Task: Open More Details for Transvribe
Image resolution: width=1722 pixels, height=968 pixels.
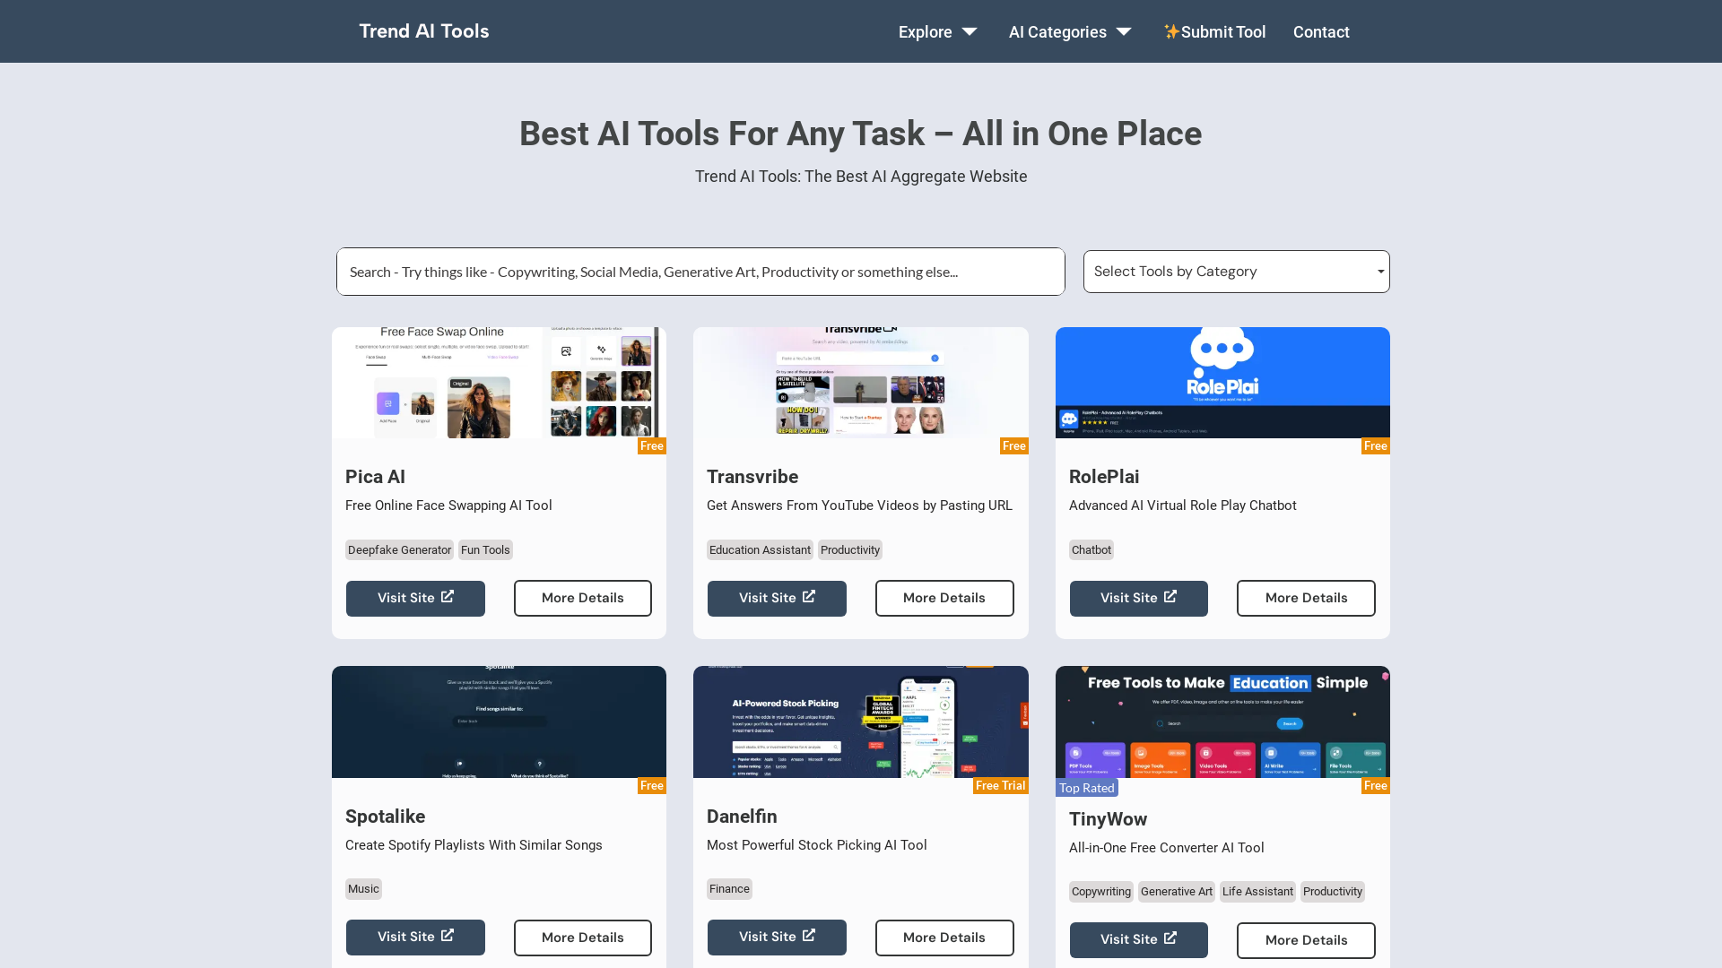Action: pos(944,598)
